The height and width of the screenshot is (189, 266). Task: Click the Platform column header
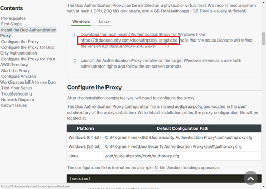85,128
